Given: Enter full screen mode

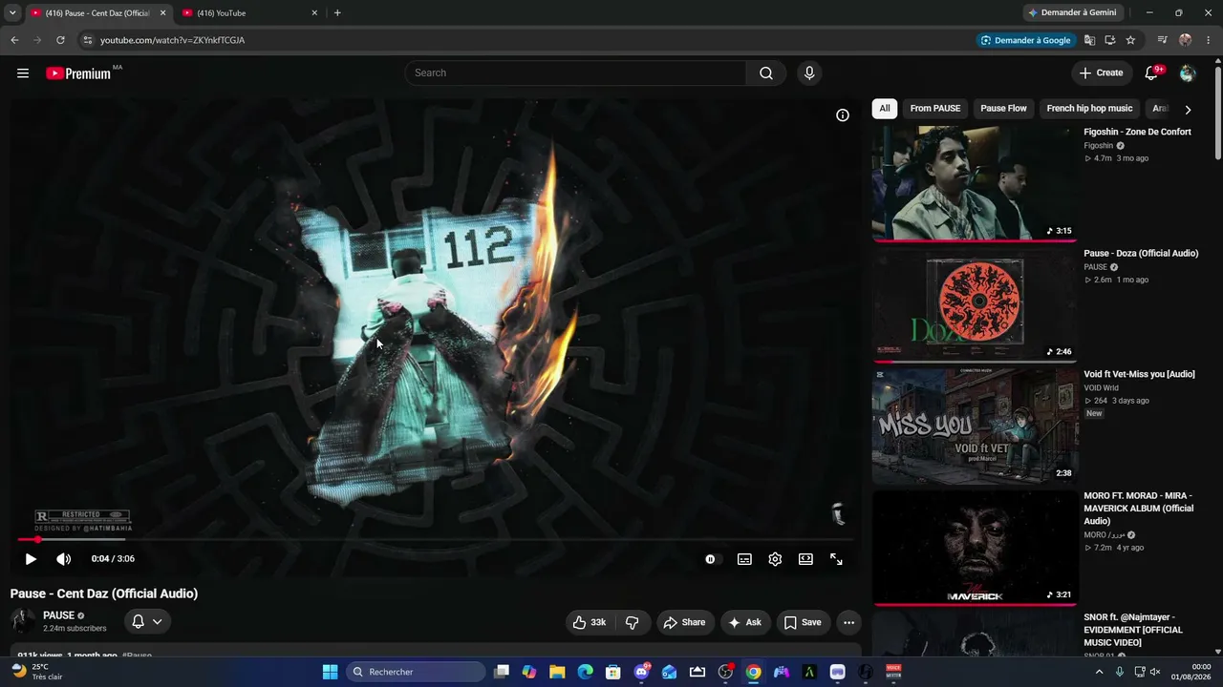Looking at the screenshot, I should tap(836, 559).
